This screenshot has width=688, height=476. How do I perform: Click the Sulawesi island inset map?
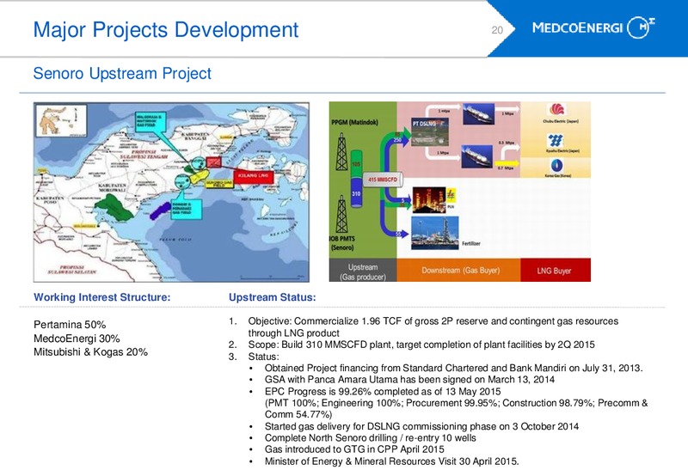[x=61, y=119]
